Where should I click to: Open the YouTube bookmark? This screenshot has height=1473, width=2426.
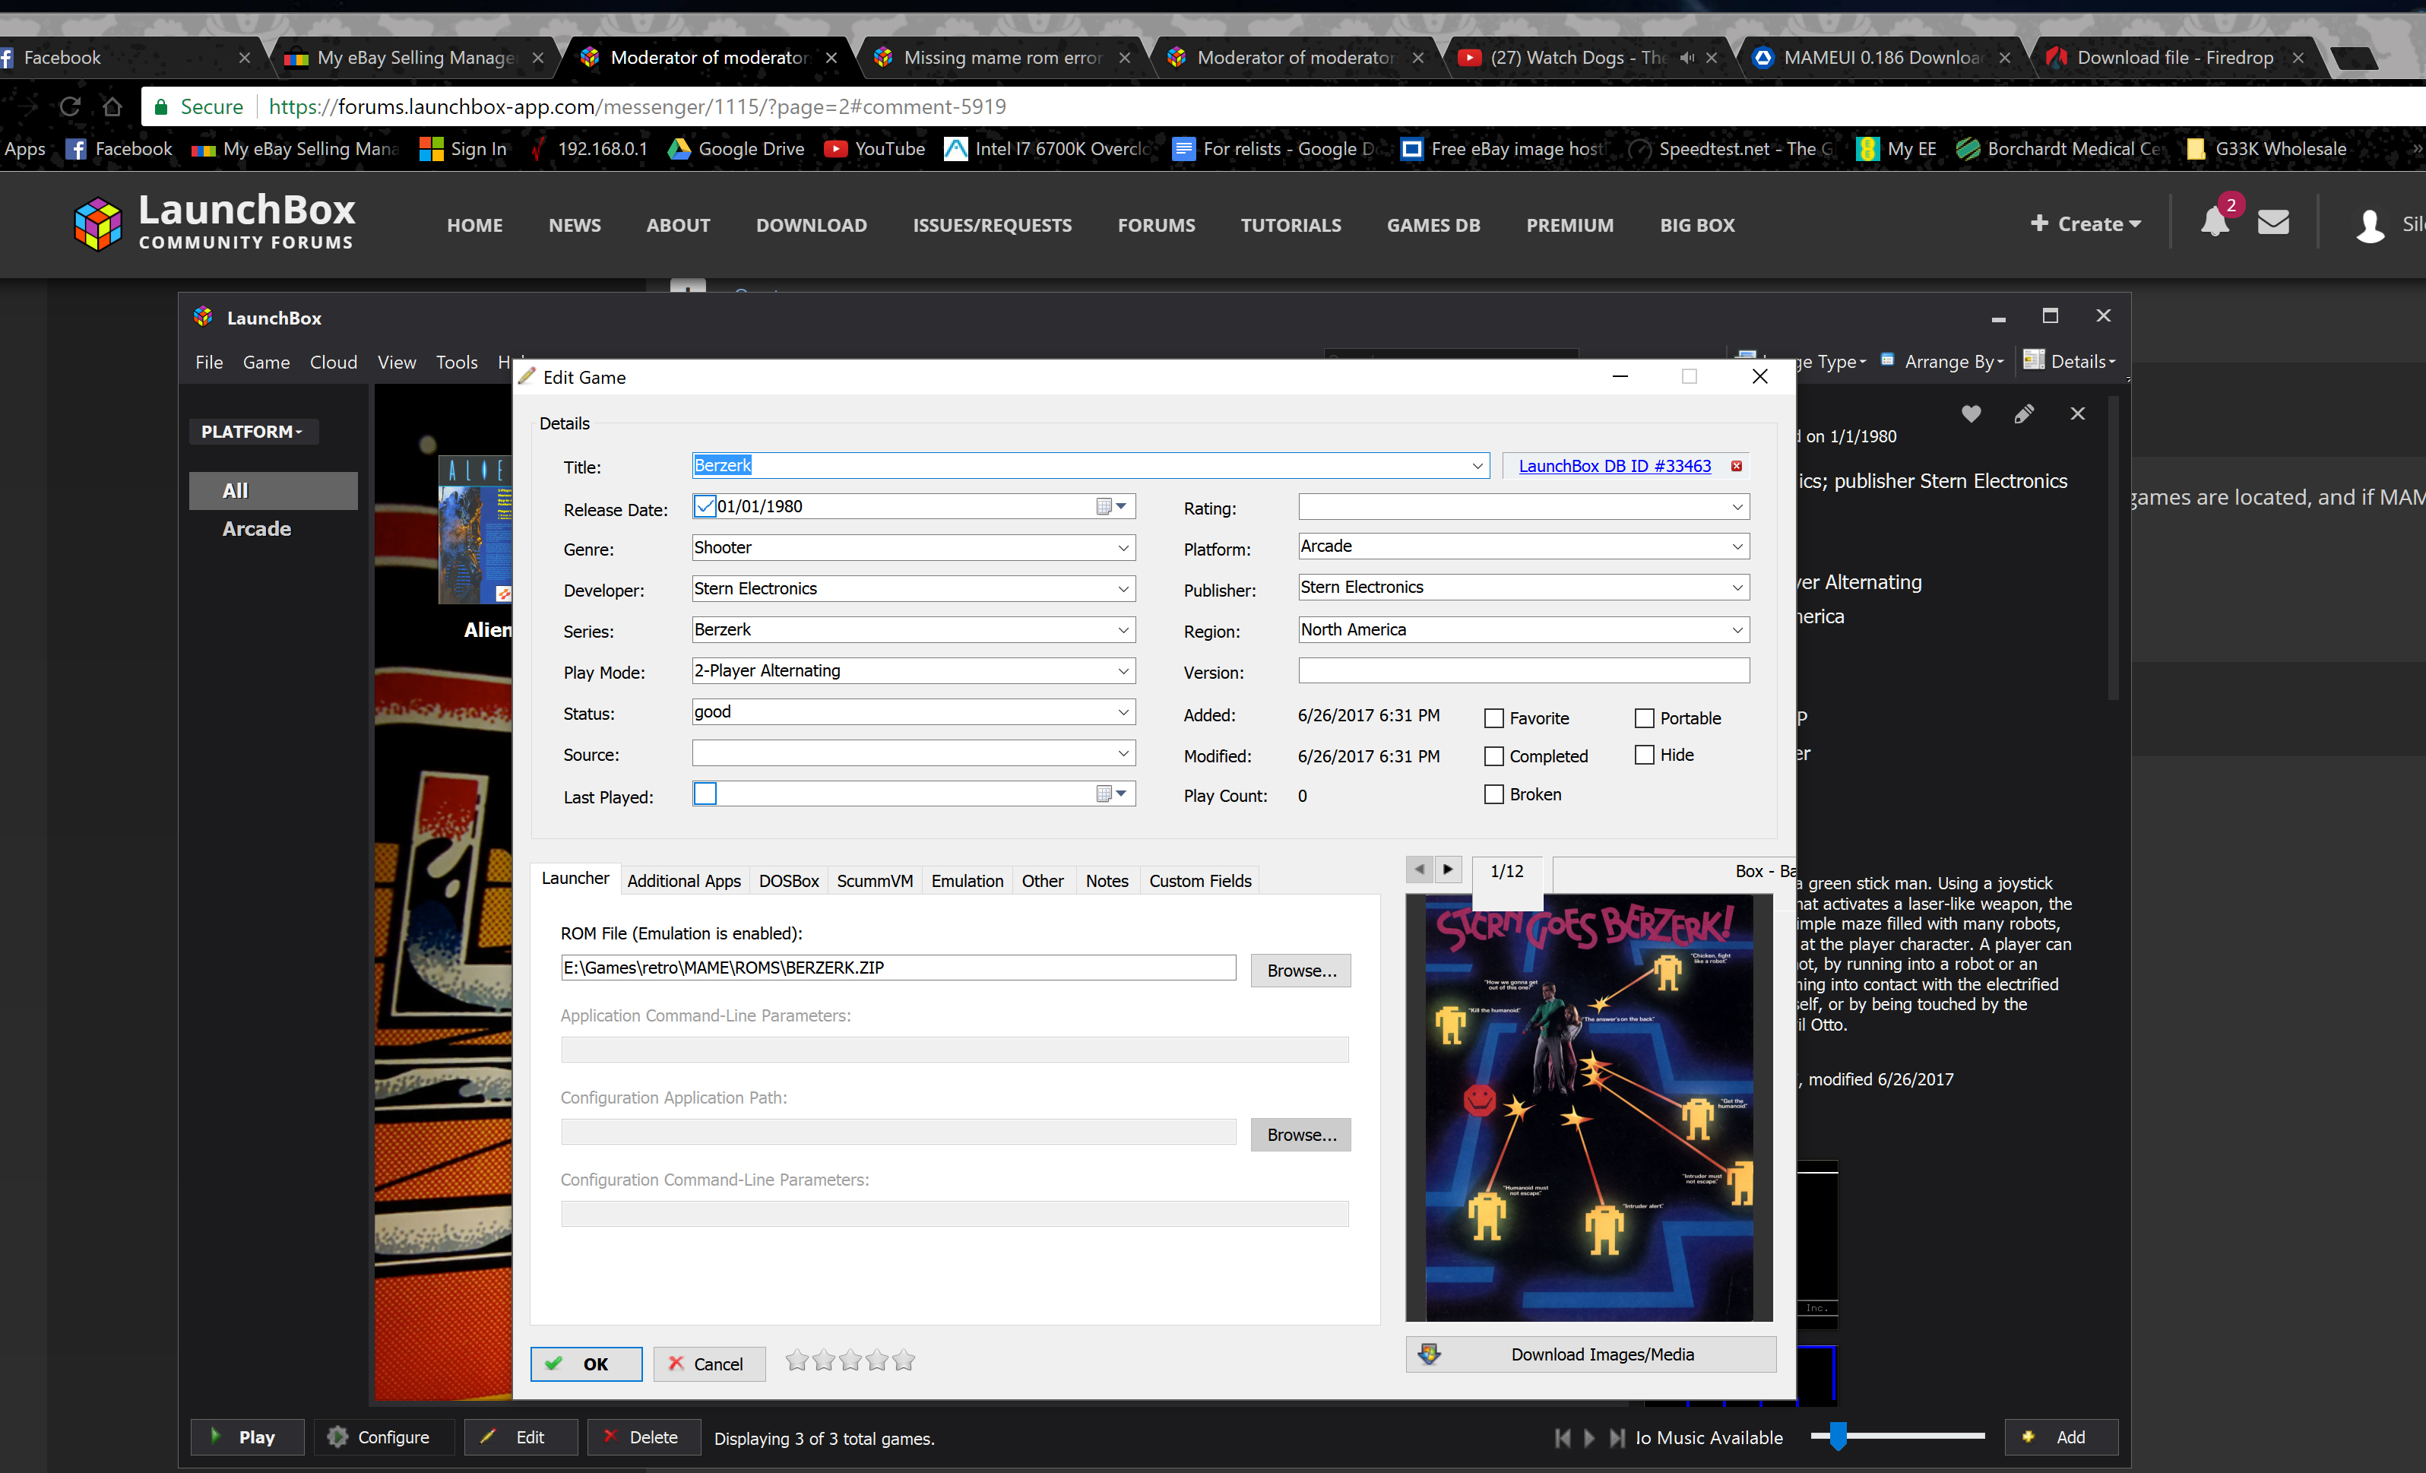click(874, 149)
